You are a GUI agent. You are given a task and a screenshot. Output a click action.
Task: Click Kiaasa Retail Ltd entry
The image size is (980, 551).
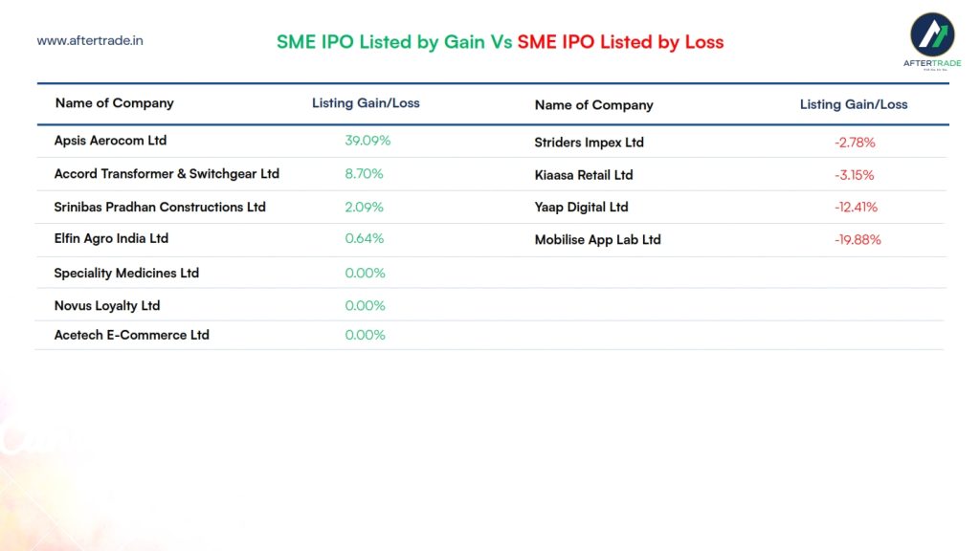(584, 175)
